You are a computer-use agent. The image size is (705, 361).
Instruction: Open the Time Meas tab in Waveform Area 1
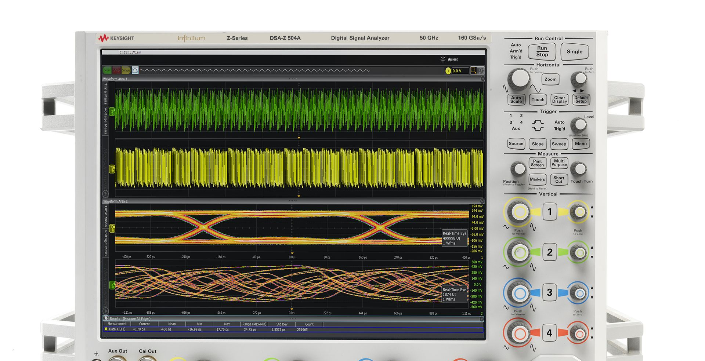click(106, 93)
